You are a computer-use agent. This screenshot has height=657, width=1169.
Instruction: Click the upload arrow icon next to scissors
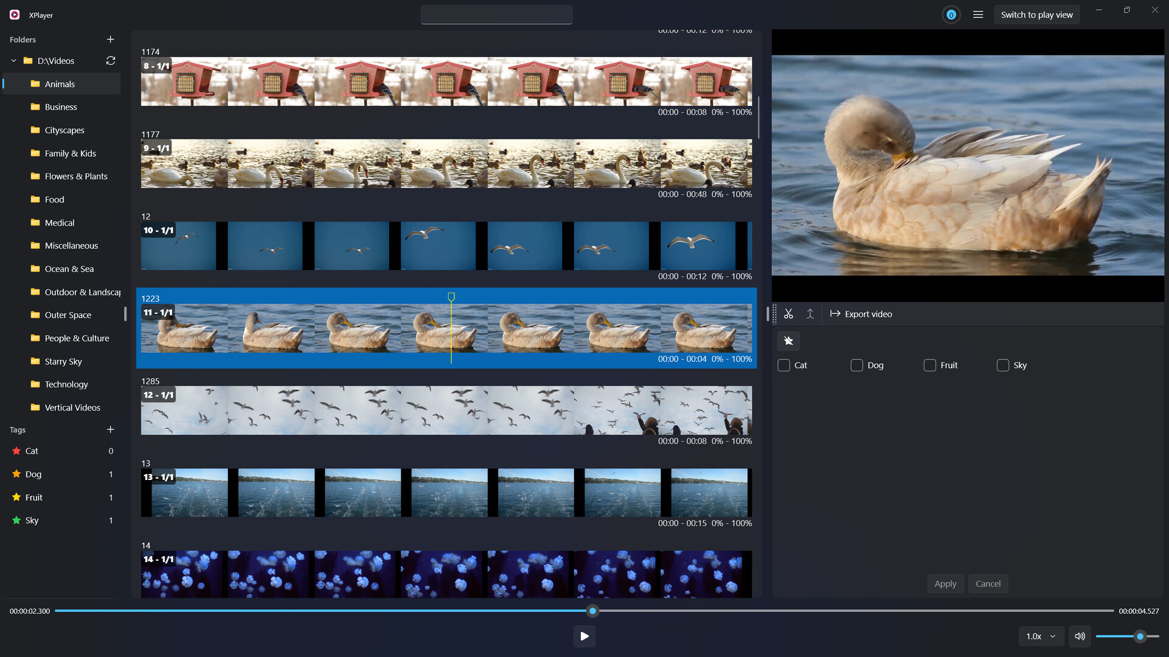810,314
